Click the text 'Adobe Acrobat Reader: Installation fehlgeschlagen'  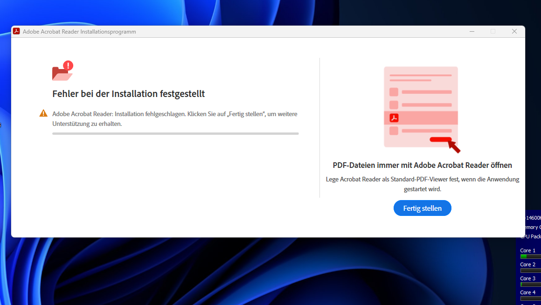(x=119, y=114)
